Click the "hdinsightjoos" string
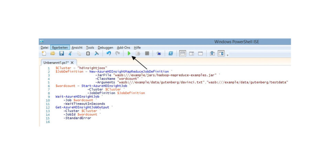 pyautogui.click(x=92, y=68)
